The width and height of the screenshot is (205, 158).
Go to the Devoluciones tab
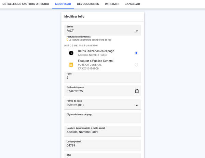point(88,4)
